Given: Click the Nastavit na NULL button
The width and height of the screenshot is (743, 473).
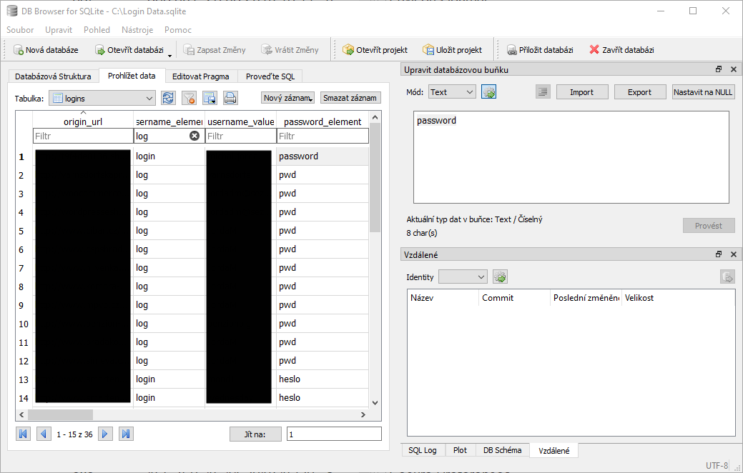Looking at the screenshot, I should (x=703, y=92).
